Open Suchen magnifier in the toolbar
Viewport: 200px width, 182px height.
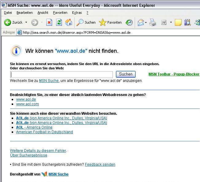coord(86,22)
